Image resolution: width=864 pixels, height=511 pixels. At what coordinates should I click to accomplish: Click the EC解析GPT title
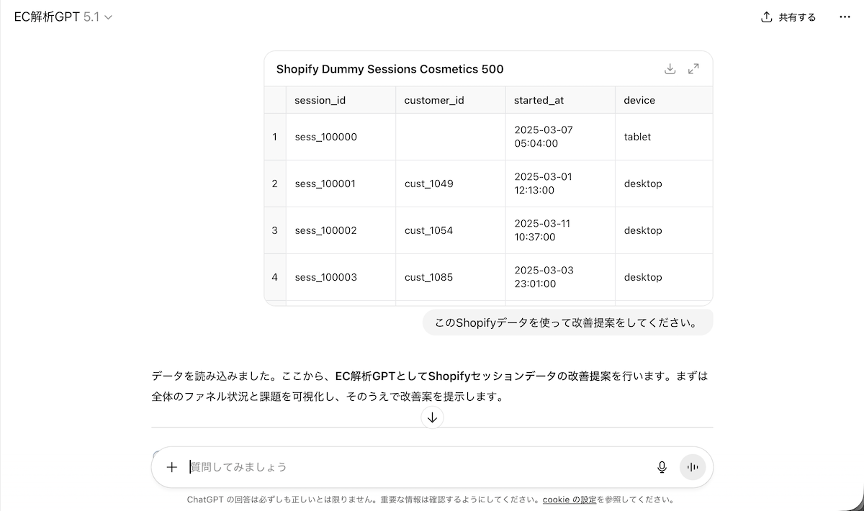tap(47, 17)
